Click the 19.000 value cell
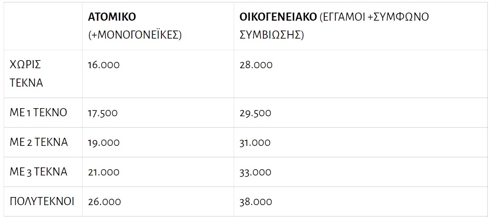The height and width of the screenshot is (219, 492). (104, 143)
